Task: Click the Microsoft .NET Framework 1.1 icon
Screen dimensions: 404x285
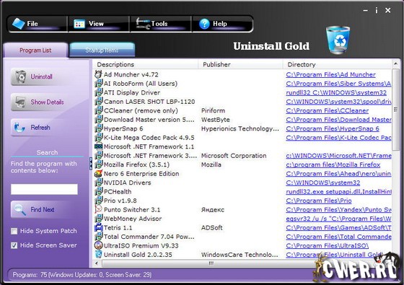Action: [98, 146]
